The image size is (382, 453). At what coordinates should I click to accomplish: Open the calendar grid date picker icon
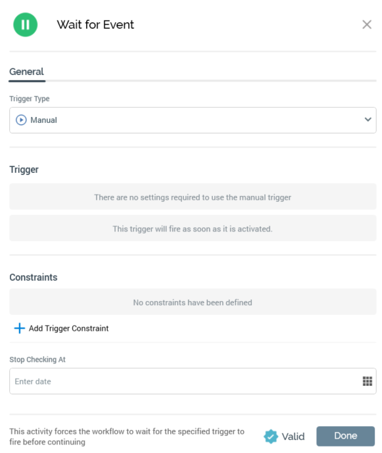tap(368, 381)
